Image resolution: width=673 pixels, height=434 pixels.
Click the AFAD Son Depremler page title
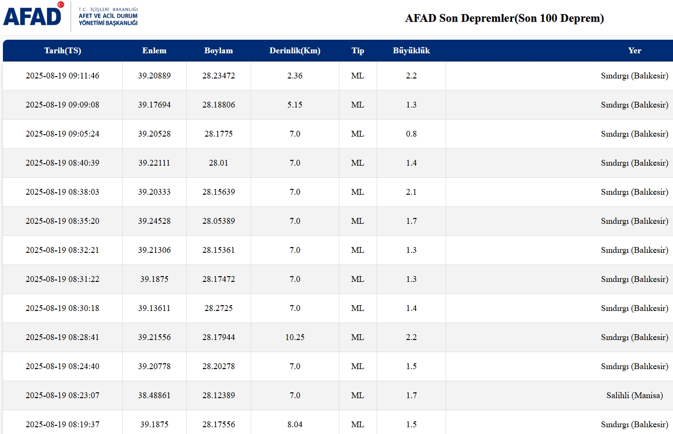(x=504, y=18)
